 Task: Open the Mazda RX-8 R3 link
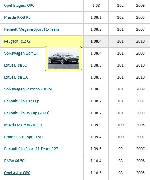click(17, 17)
